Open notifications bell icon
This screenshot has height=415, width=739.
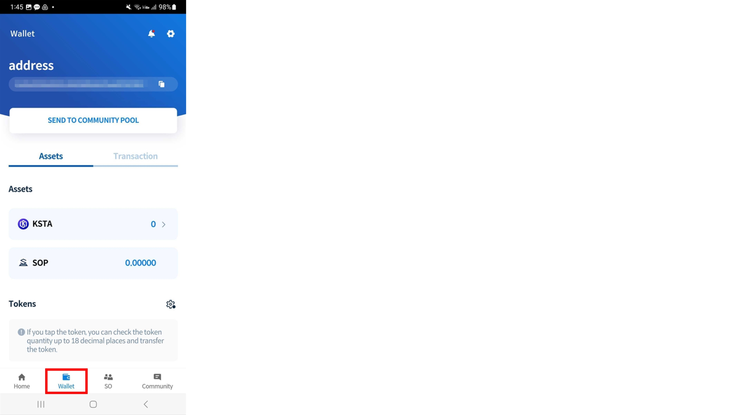(x=151, y=33)
